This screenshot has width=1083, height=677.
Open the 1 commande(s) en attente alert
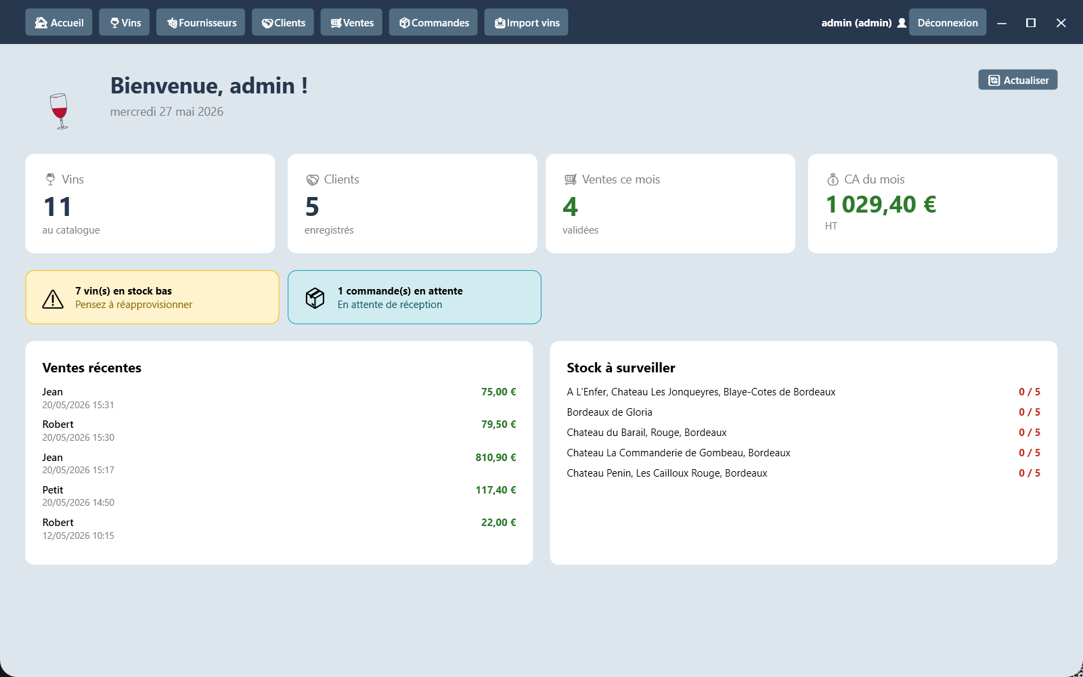coord(414,297)
